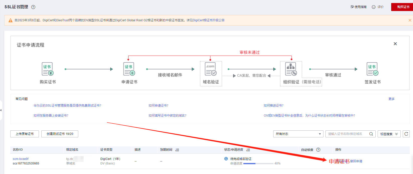Click the 40% application progress bar
Screen dimensions: 413x174
258,163
